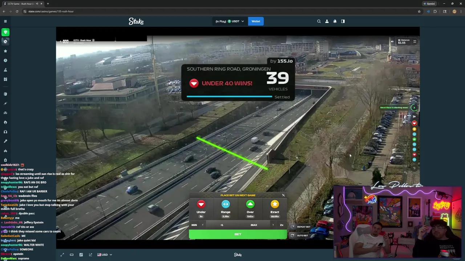Click the Stake logo in header

[x=136, y=21]
